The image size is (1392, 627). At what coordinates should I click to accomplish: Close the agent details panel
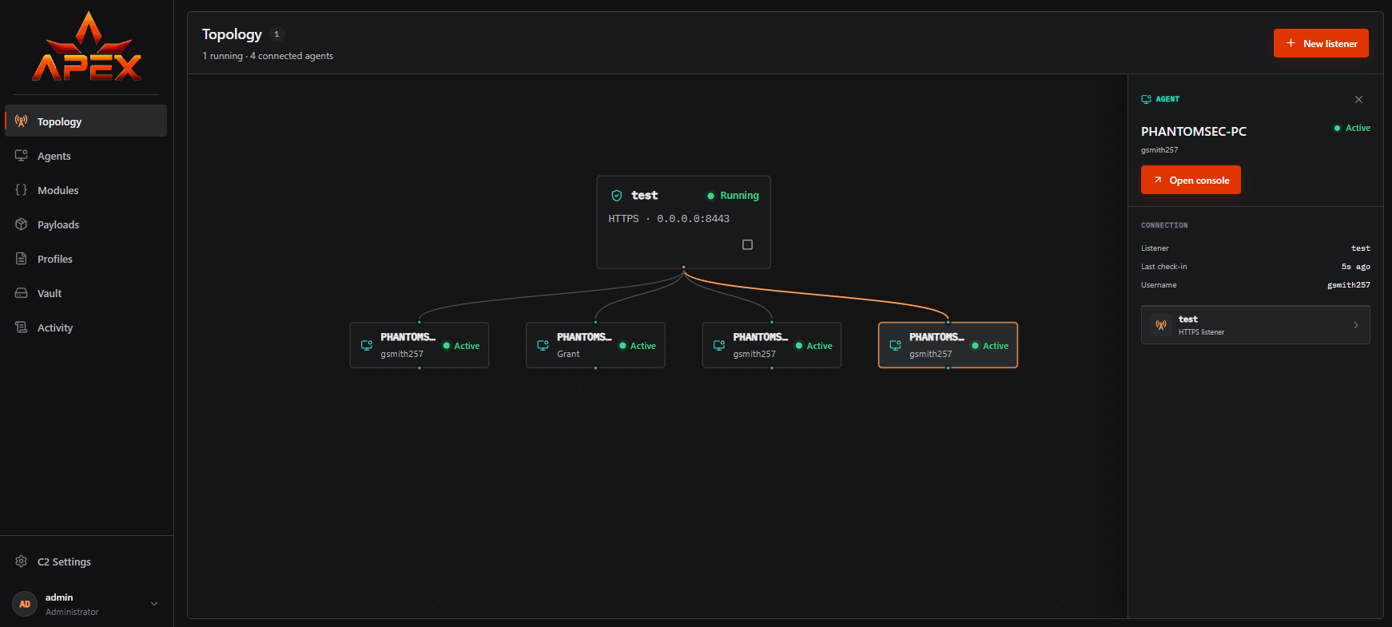(1358, 99)
